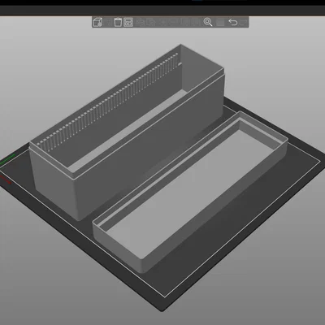The width and height of the screenshot is (325, 325).
Task: Open Search with the magnifier icon
Action: [208, 22]
